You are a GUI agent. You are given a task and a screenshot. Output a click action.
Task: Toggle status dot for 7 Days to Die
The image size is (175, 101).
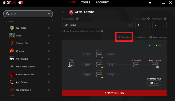tap(48, 43)
